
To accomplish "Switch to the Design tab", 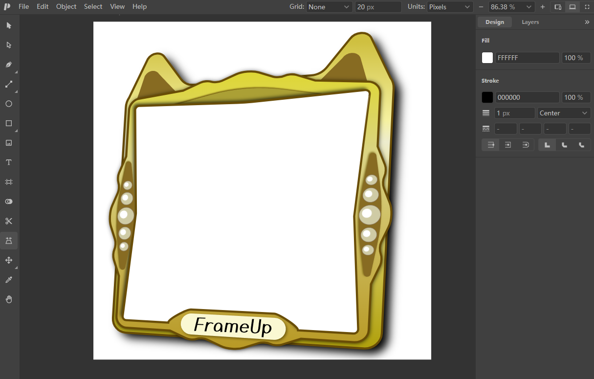I will pos(495,22).
